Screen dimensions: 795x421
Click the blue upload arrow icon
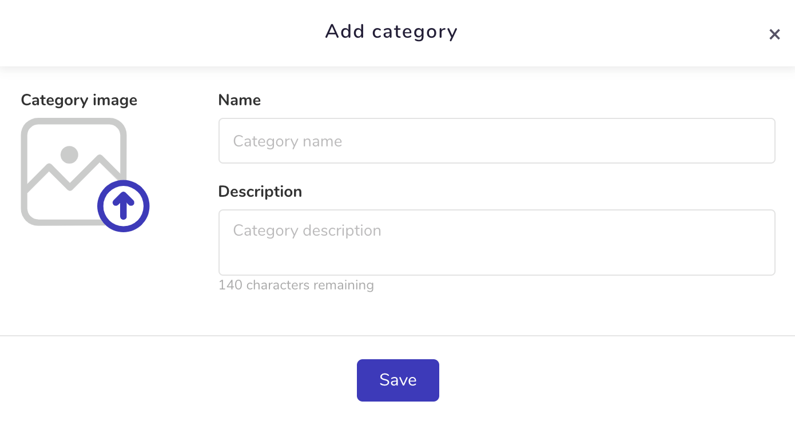124,206
